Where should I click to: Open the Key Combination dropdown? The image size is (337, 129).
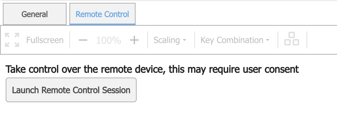235,40
